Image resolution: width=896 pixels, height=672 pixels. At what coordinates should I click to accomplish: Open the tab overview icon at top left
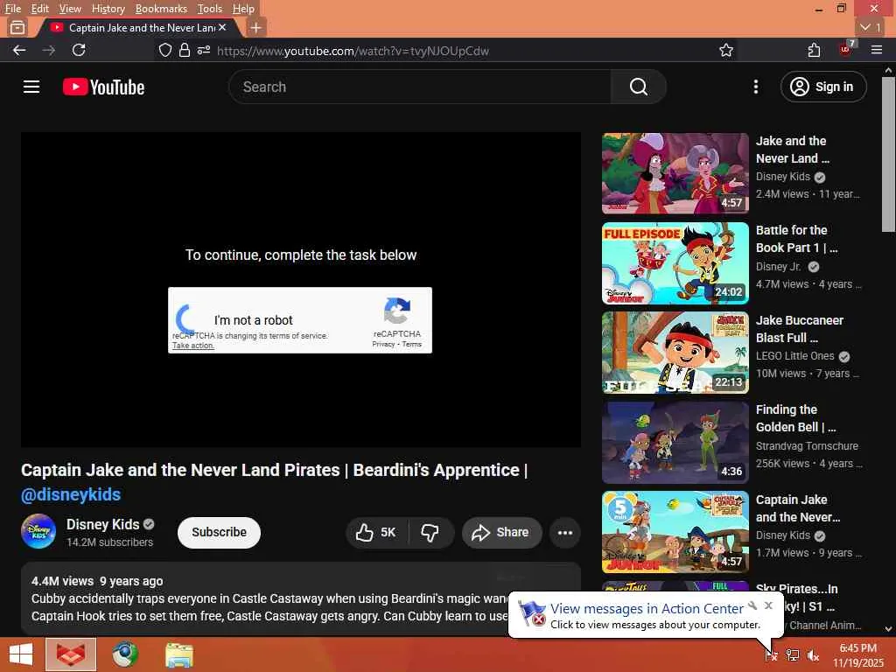[17, 27]
